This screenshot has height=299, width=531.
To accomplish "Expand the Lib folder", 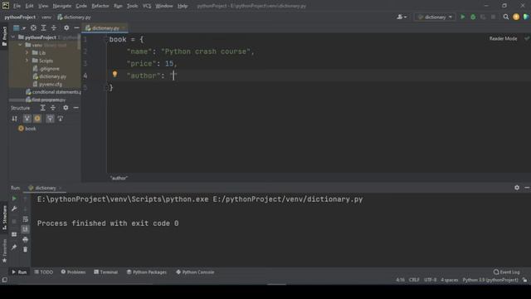I will (x=27, y=52).
